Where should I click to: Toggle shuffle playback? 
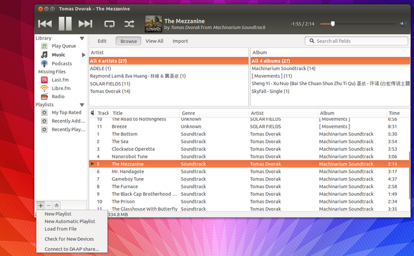click(129, 24)
